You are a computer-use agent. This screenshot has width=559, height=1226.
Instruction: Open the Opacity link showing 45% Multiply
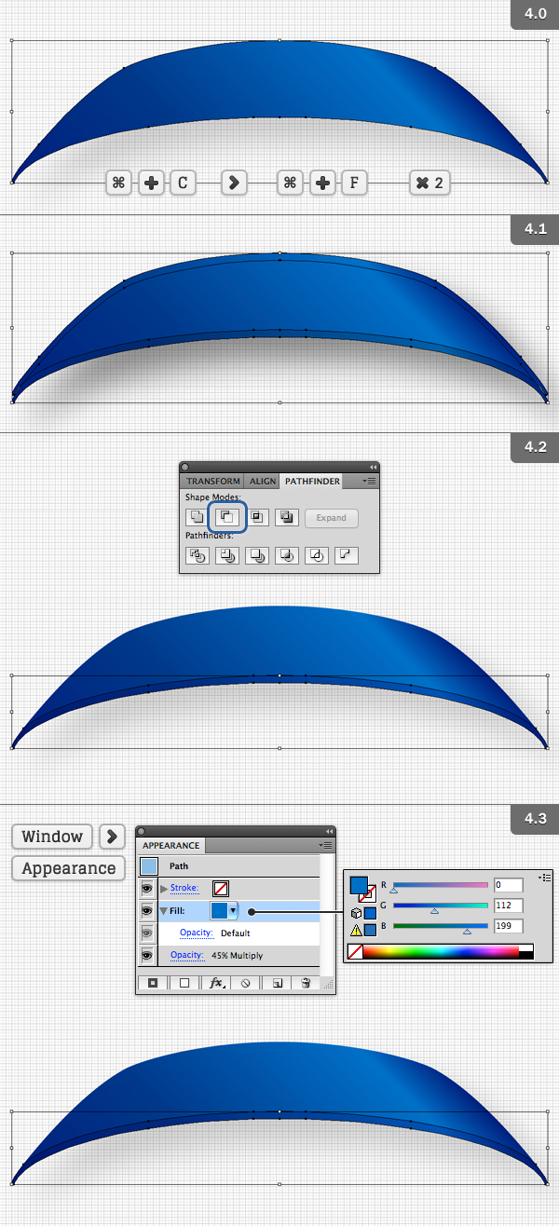[x=186, y=955]
